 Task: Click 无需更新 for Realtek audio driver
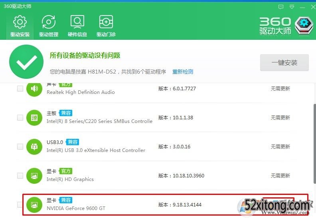click(x=280, y=89)
